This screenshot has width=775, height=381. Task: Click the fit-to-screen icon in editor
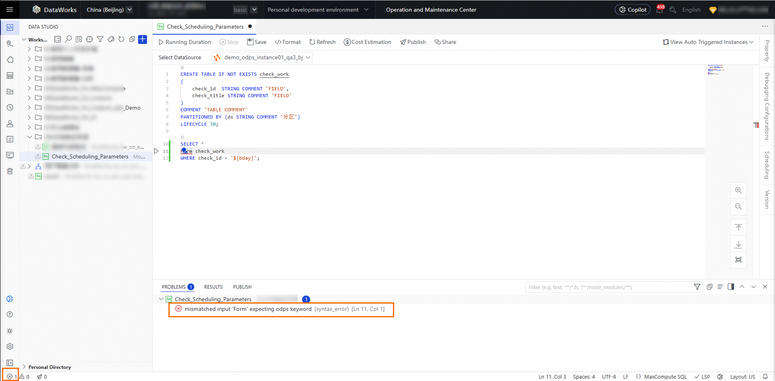pyautogui.click(x=738, y=260)
